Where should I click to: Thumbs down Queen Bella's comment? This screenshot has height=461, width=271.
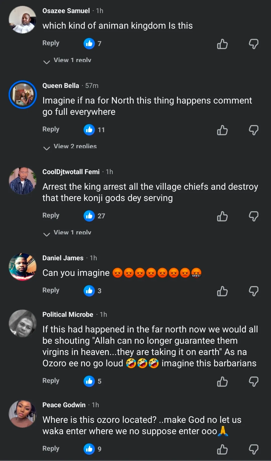tap(253, 130)
